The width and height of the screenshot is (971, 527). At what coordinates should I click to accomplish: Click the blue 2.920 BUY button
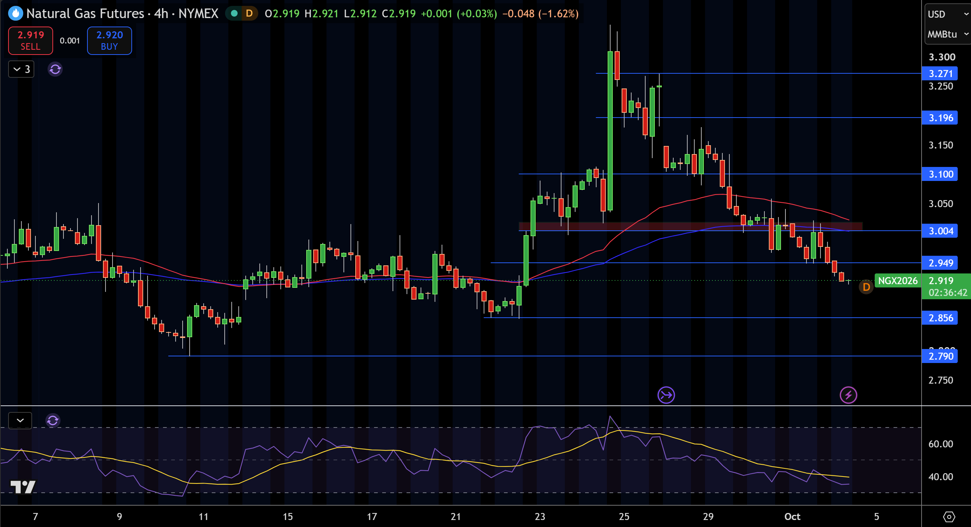109,41
